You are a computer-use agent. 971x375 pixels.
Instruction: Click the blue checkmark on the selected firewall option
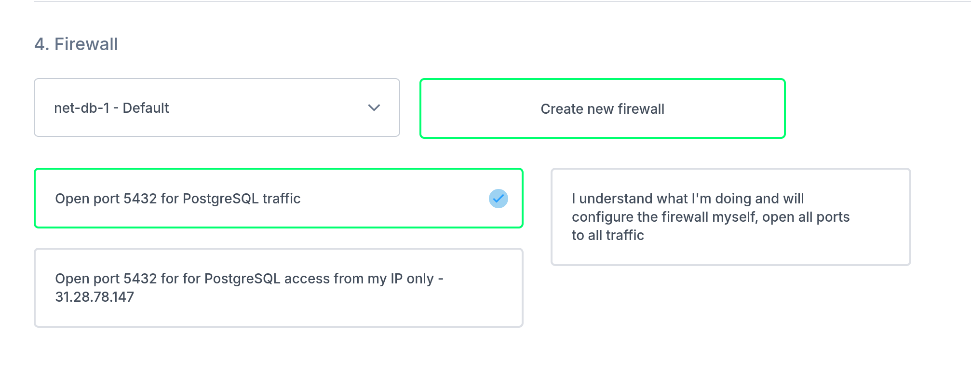499,198
